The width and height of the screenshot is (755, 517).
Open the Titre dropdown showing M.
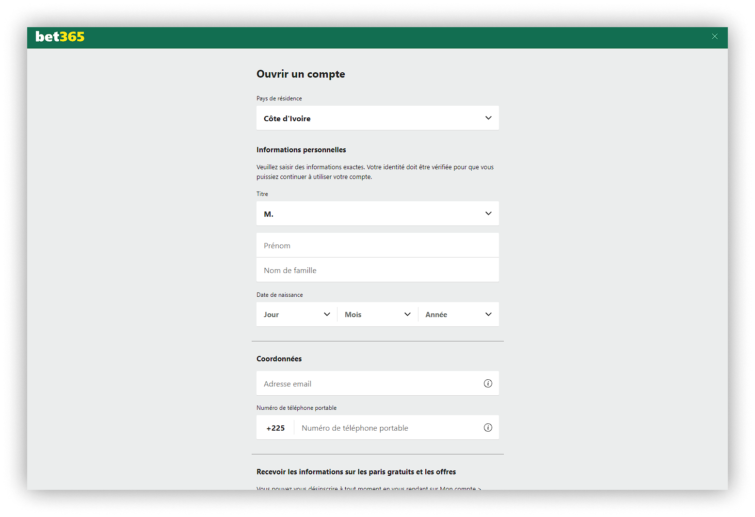click(378, 213)
